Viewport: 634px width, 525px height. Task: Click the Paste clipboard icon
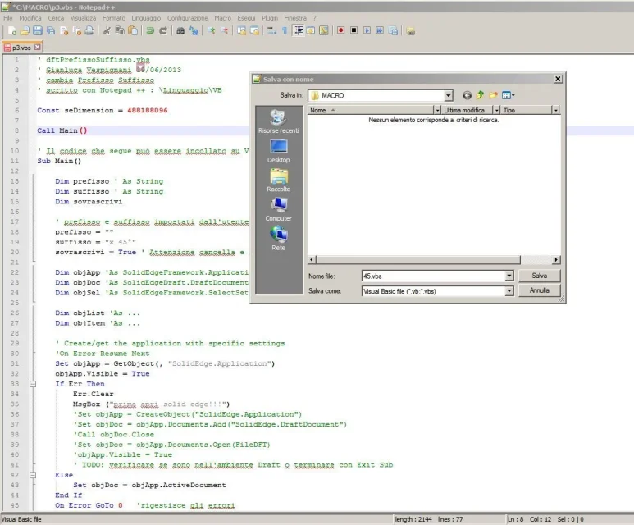(x=133, y=30)
